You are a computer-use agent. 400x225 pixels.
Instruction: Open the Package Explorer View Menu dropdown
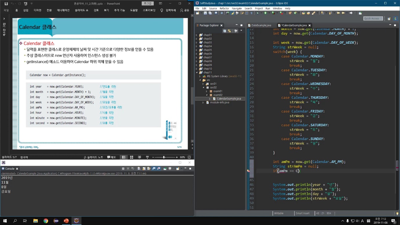coord(241,31)
